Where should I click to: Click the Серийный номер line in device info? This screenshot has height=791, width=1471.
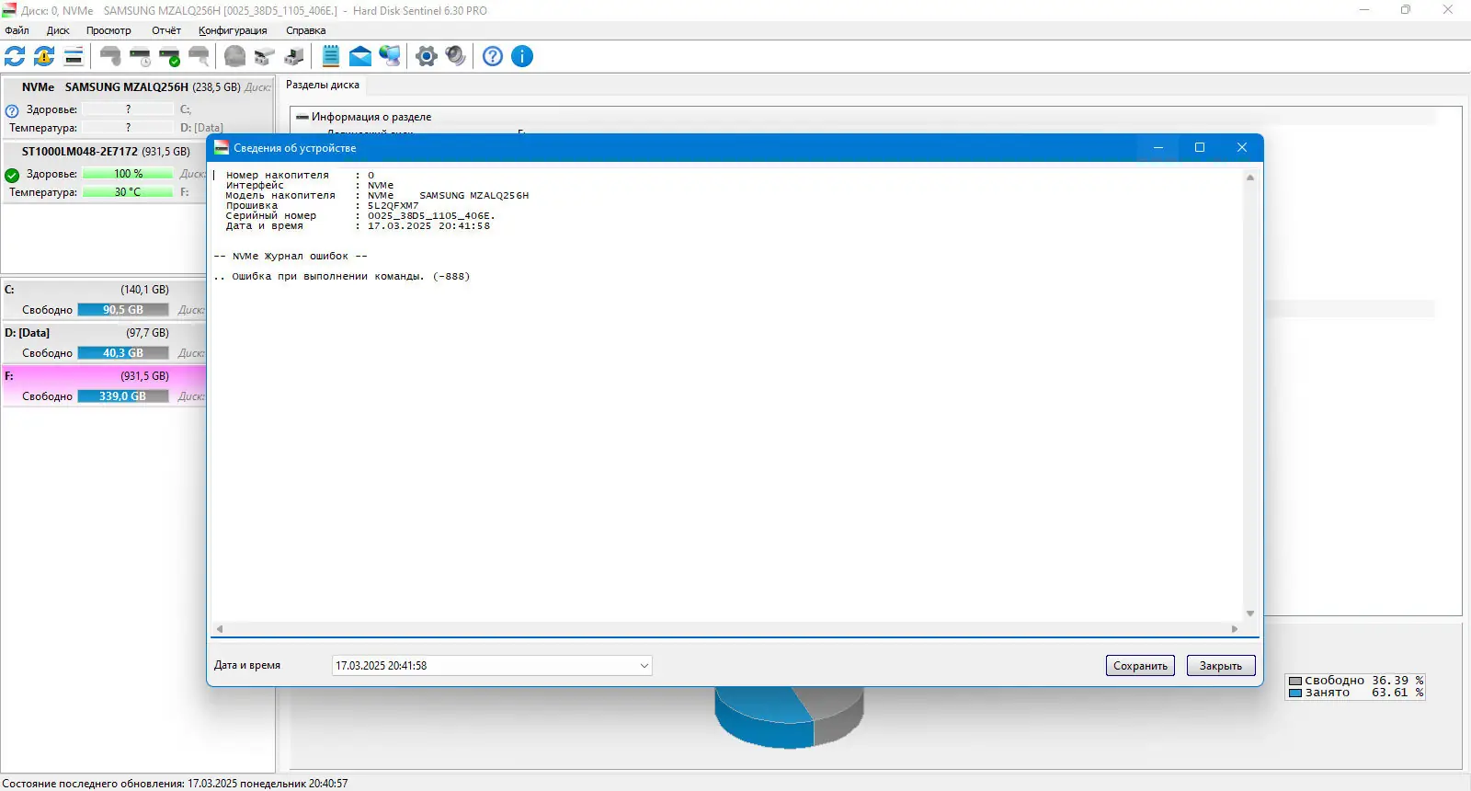(360, 216)
